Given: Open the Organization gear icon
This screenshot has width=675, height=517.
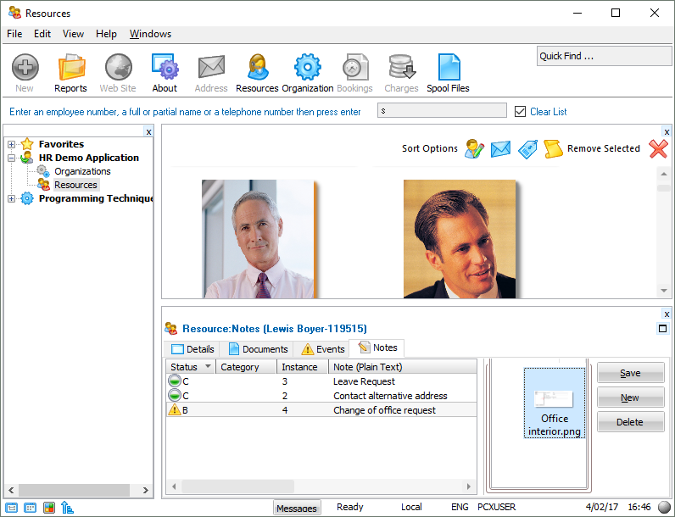Looking at the screenshot, I should (x=307, y=67).
